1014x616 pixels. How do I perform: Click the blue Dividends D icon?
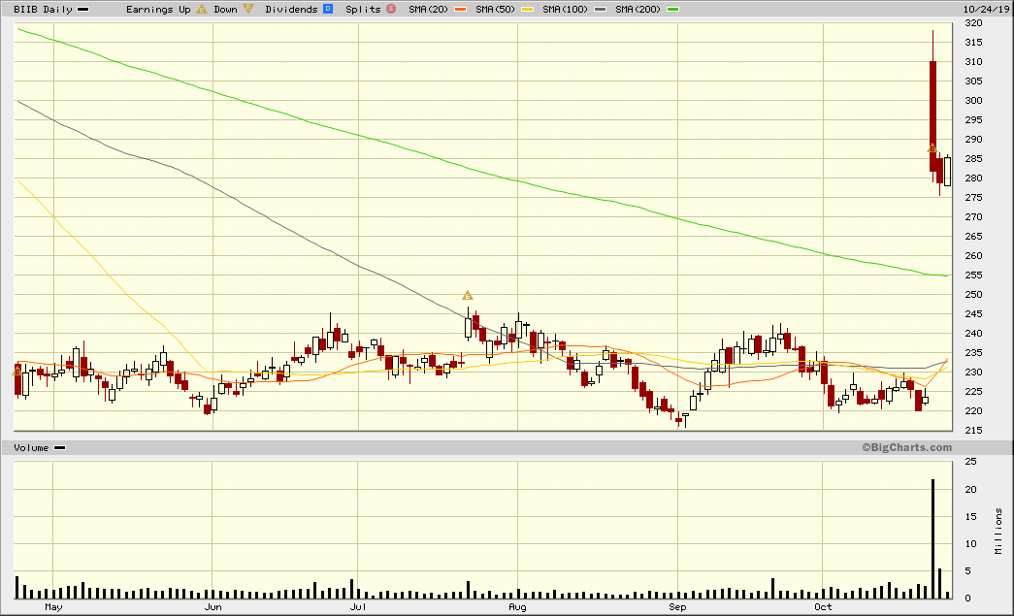(x=327, y=9)
